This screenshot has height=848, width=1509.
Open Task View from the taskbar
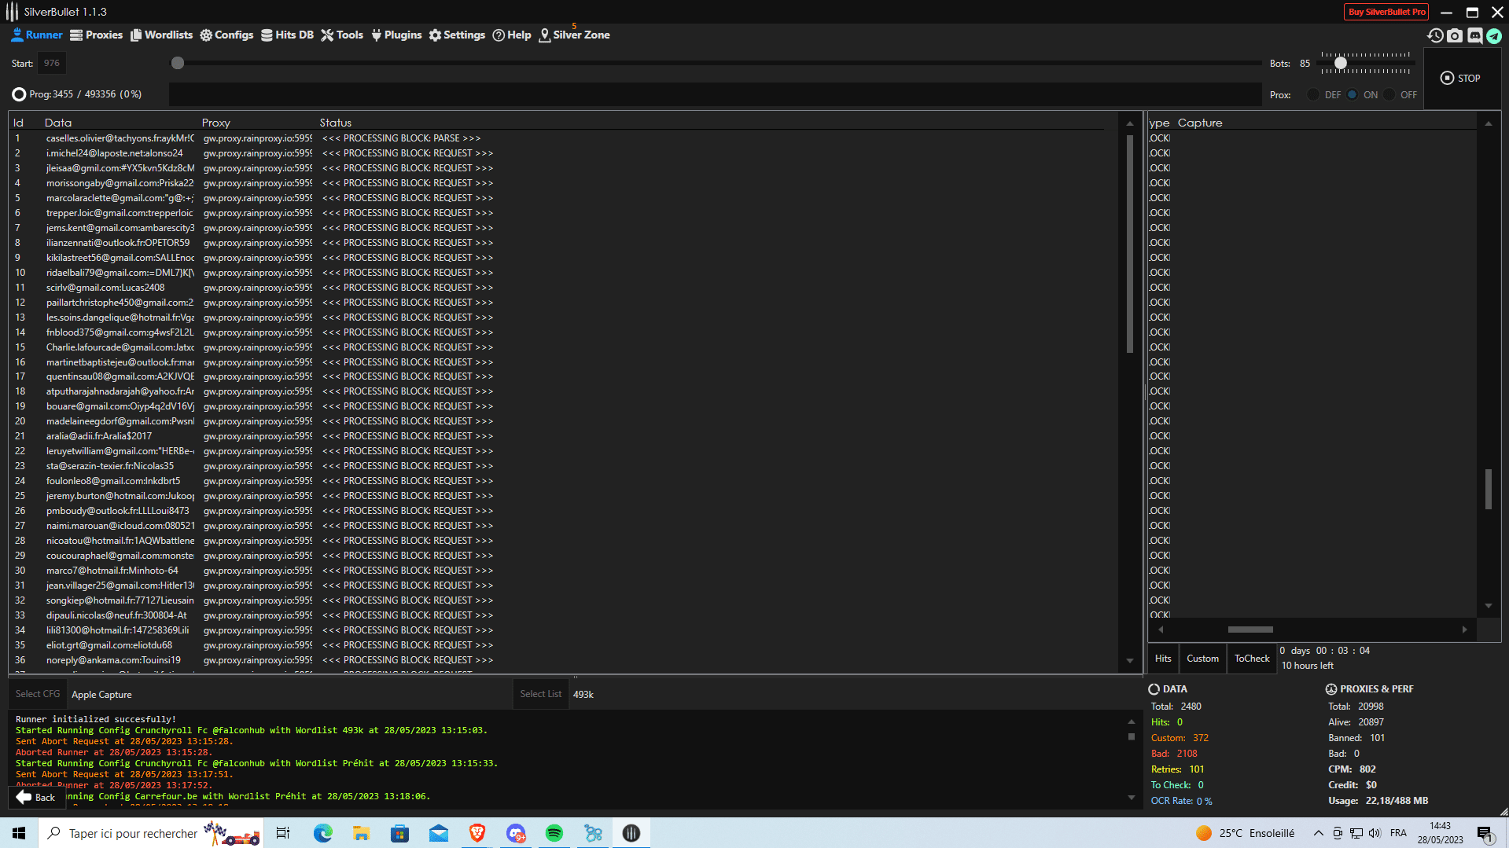pyautogui.click(x=283, y=833)
